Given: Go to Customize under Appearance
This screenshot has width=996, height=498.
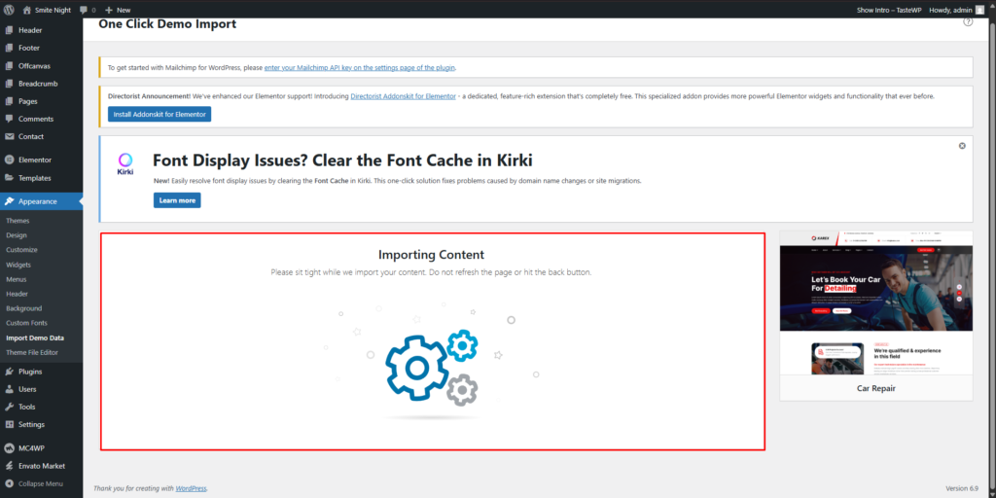Looking at the screenshot, I should tap(21, 250).
